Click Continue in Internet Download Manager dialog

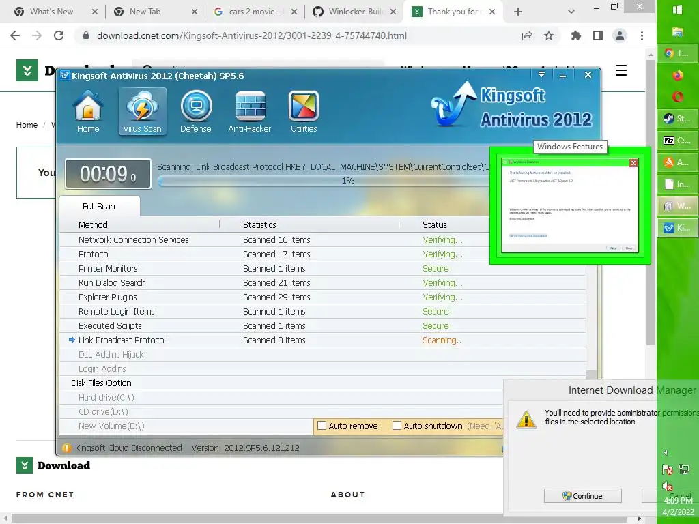[583, 496]
